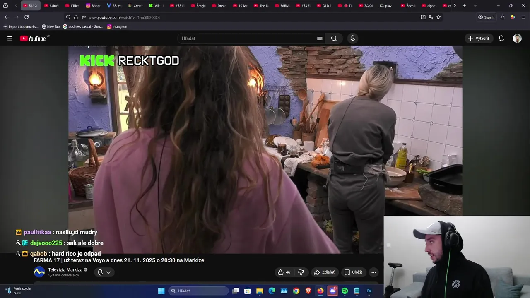Expand subscription notification options chevron
Image resolution: width=530 pixels, height=298 pixels.
[108, 272]
